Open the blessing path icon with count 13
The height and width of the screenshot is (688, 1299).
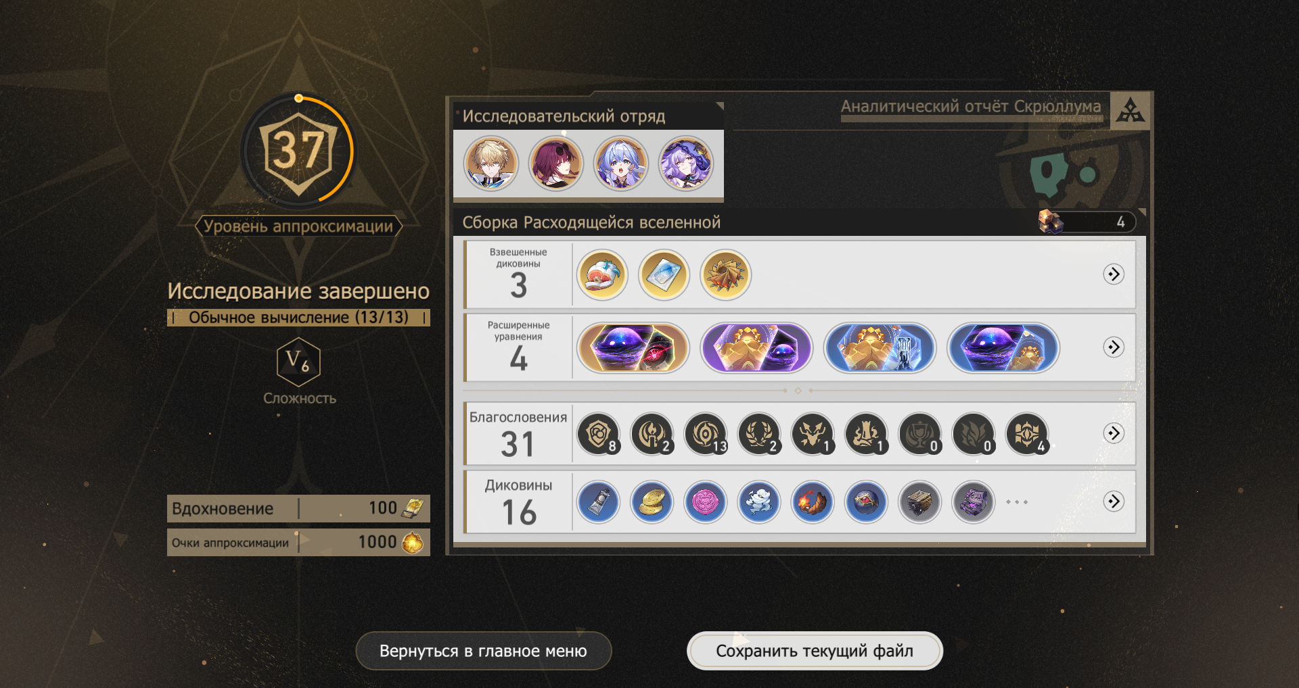click(706, 433)
